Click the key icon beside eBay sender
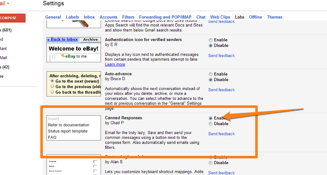 point(63,56)
